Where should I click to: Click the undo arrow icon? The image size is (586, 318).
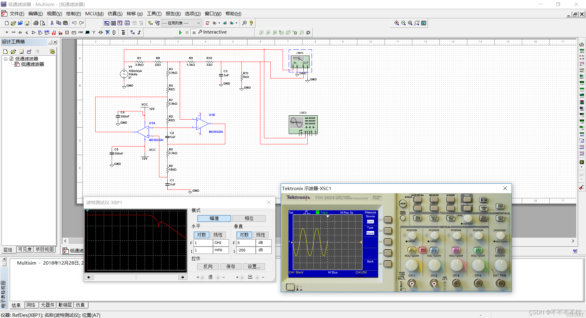[x=74, y=23]
